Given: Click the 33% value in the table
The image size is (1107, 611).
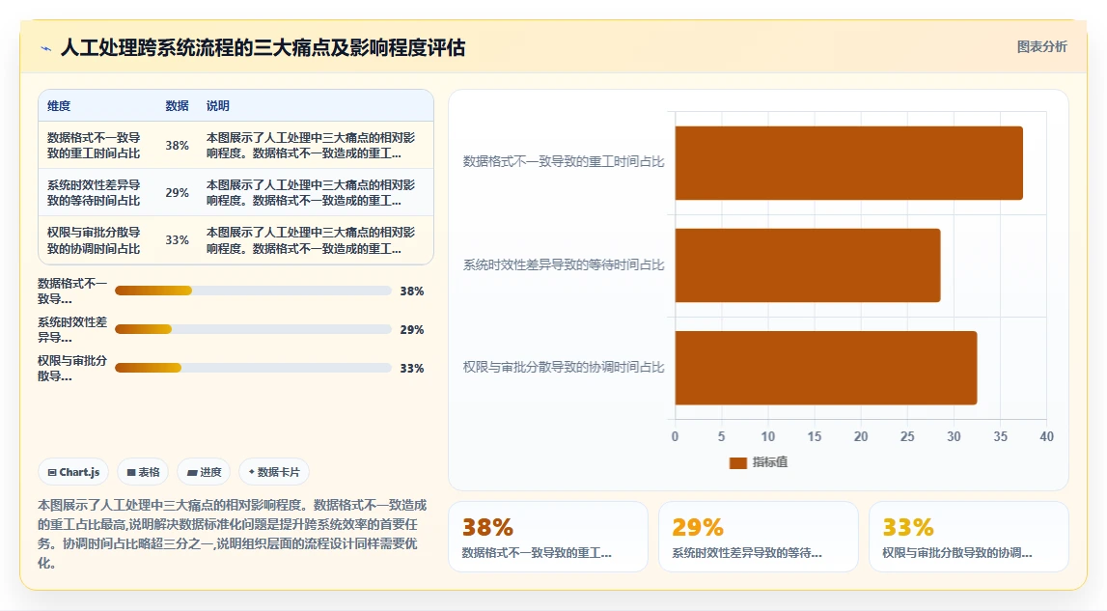Looking at the screenshot, I should click(178, 240).
